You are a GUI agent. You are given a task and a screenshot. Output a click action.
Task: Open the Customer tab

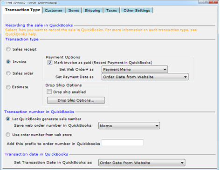[54, 11]
